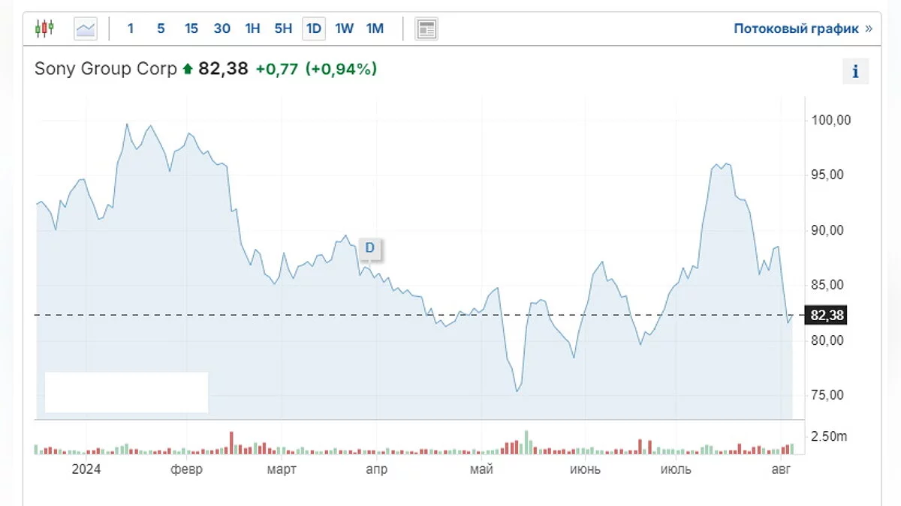Click the Sony Group Corp title
Image resolution: width=901 pixels, height=506 pixels.
pyautogui.click(x=106, y=69)
